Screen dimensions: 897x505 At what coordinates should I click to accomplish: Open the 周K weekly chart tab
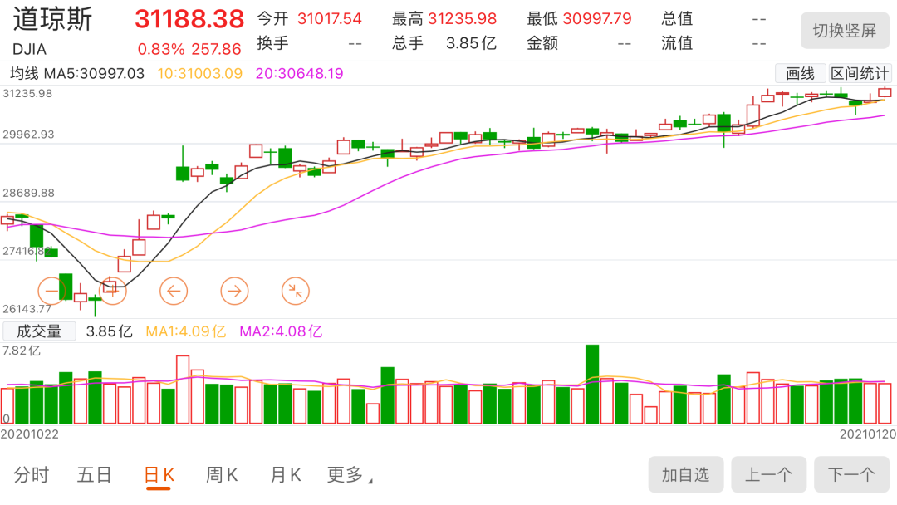222,475
